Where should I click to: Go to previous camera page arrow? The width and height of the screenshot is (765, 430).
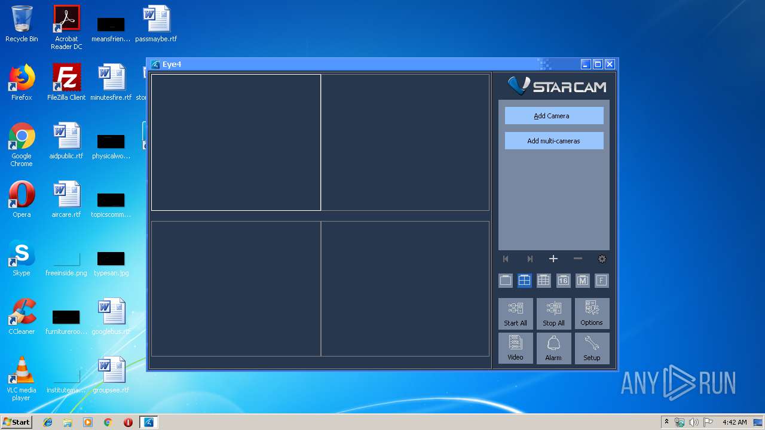(x=506, y=259)
